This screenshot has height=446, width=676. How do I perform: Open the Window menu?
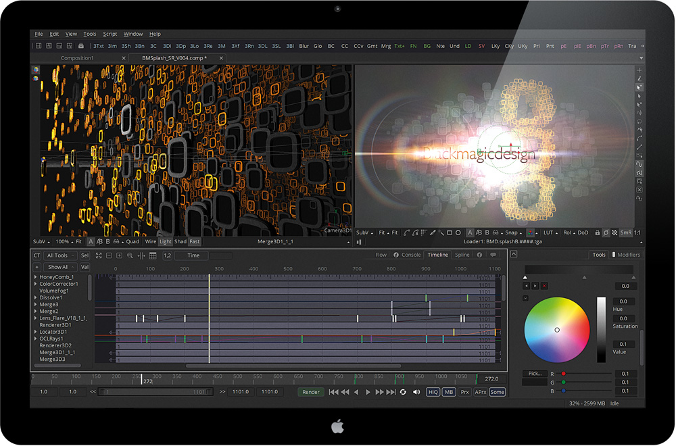(133, 34)
